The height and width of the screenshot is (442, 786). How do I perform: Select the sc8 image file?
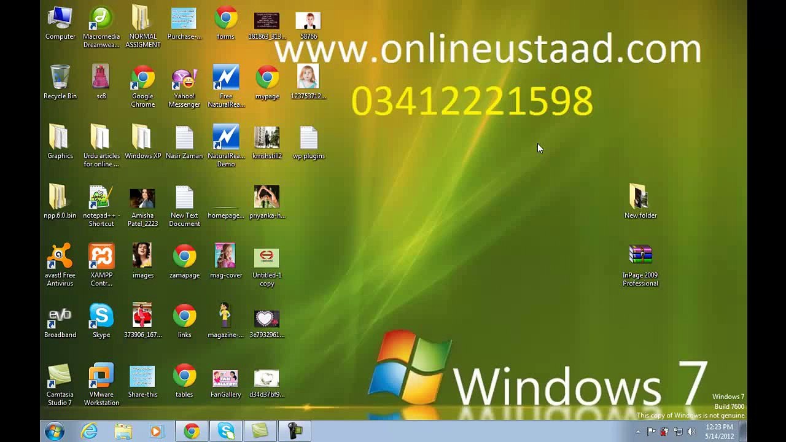[x=101, y=82]
